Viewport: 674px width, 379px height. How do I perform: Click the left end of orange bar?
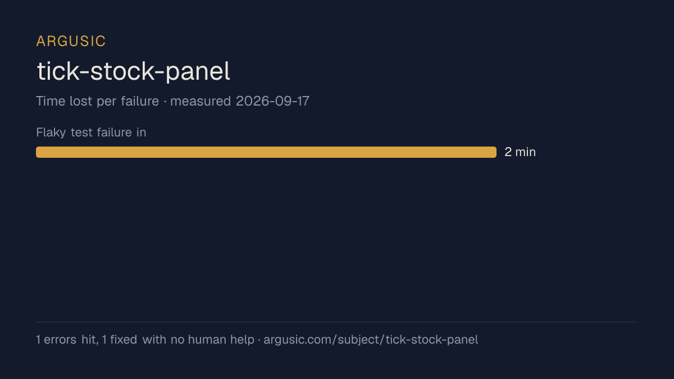point(39,152)
